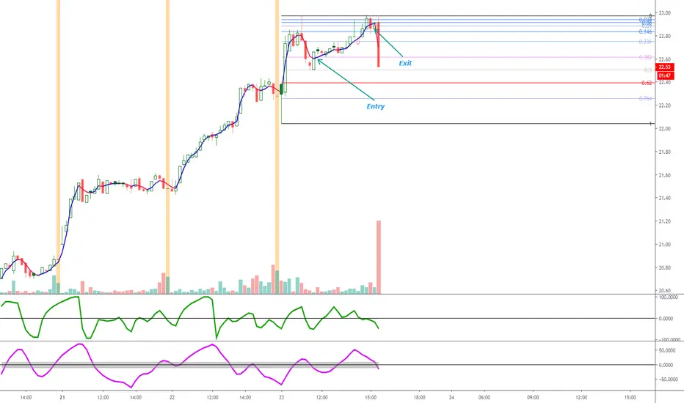Select the Entry text annotation

coord(376,106)
